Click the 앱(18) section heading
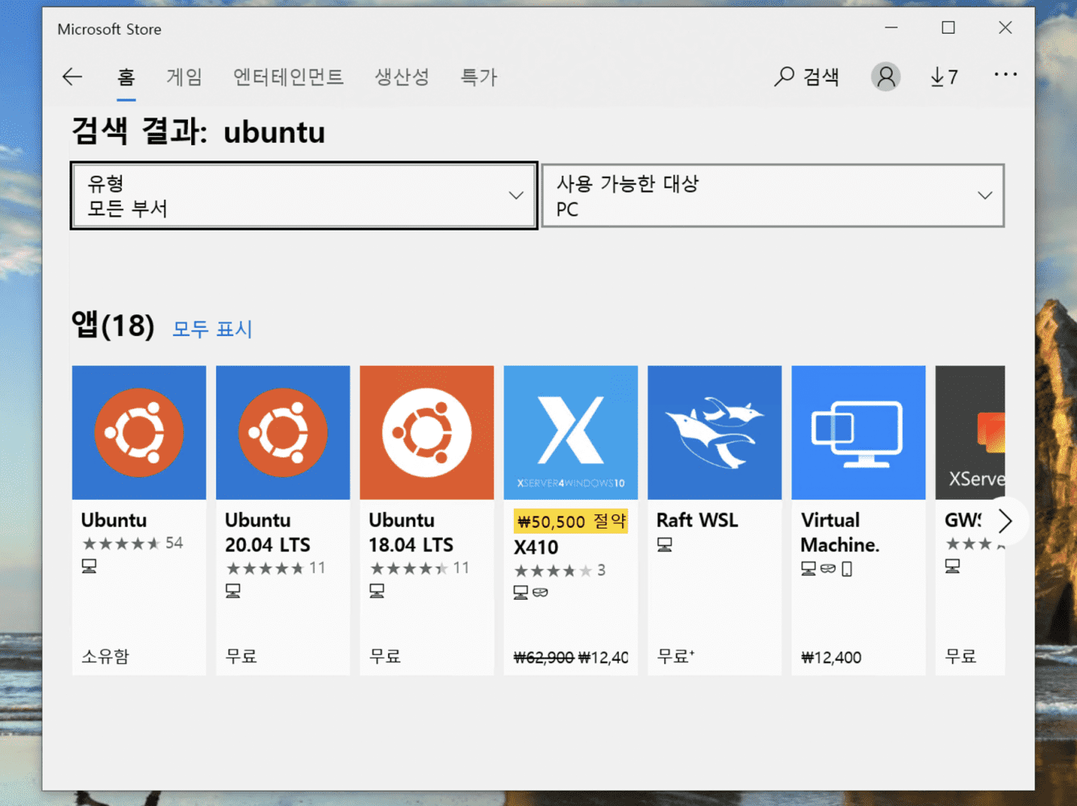1077x806 pixels. pyautogui.click(x=113, y=326)
